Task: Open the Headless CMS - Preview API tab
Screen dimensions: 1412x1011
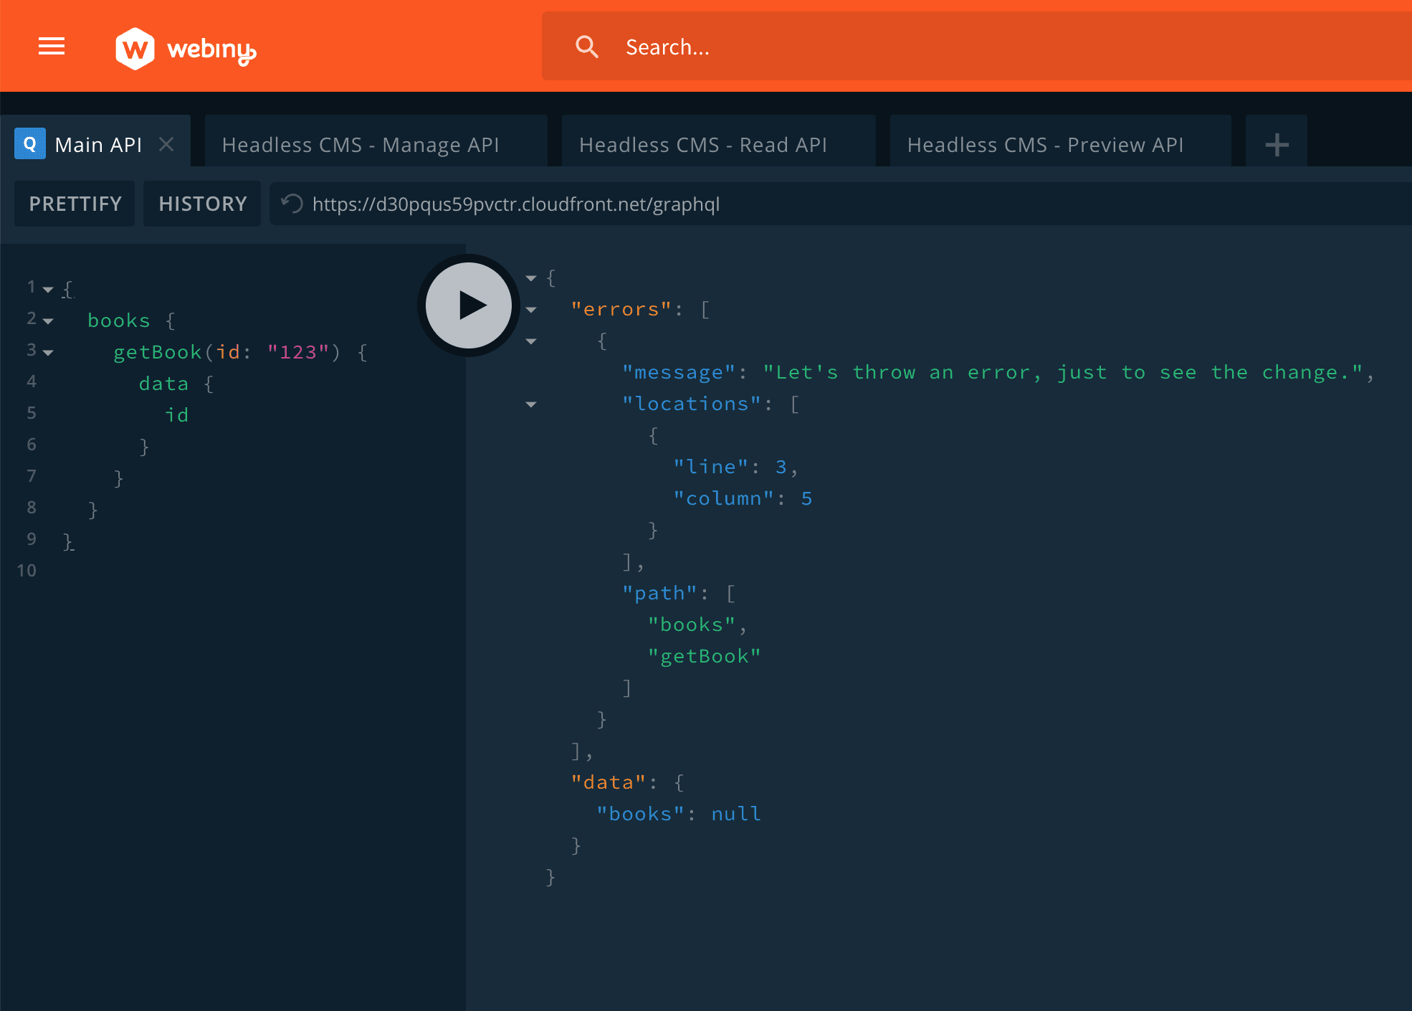Action: point(1045,145)
